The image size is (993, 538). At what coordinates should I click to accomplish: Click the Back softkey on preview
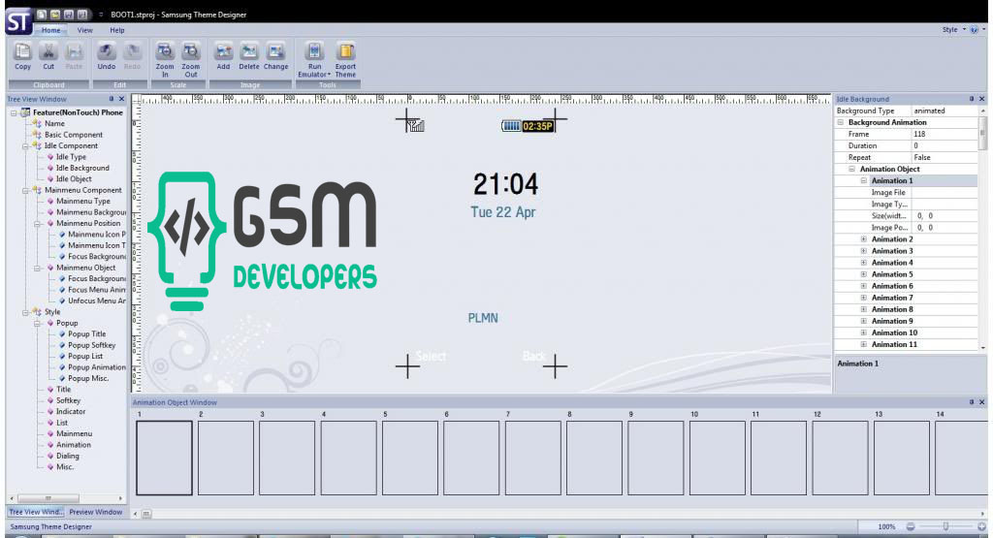point(534,357)
